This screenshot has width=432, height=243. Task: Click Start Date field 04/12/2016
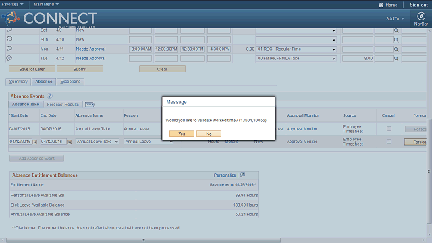tap(20, 142)
